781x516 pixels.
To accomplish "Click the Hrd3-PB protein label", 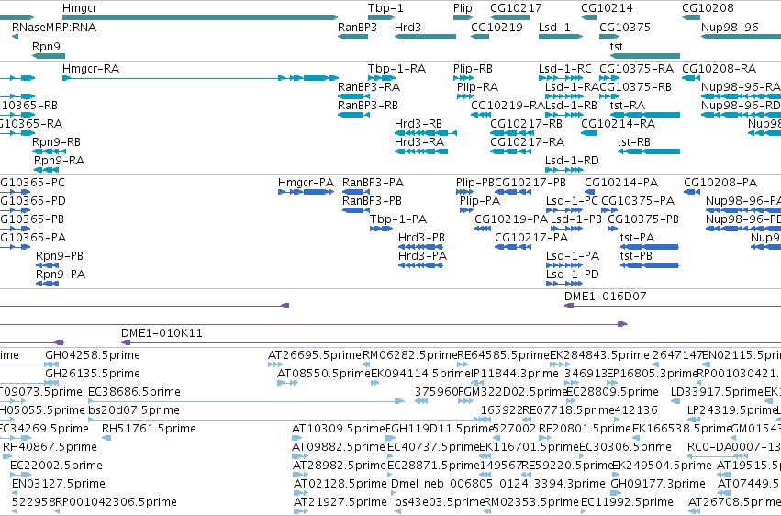I will coord(421,238).
